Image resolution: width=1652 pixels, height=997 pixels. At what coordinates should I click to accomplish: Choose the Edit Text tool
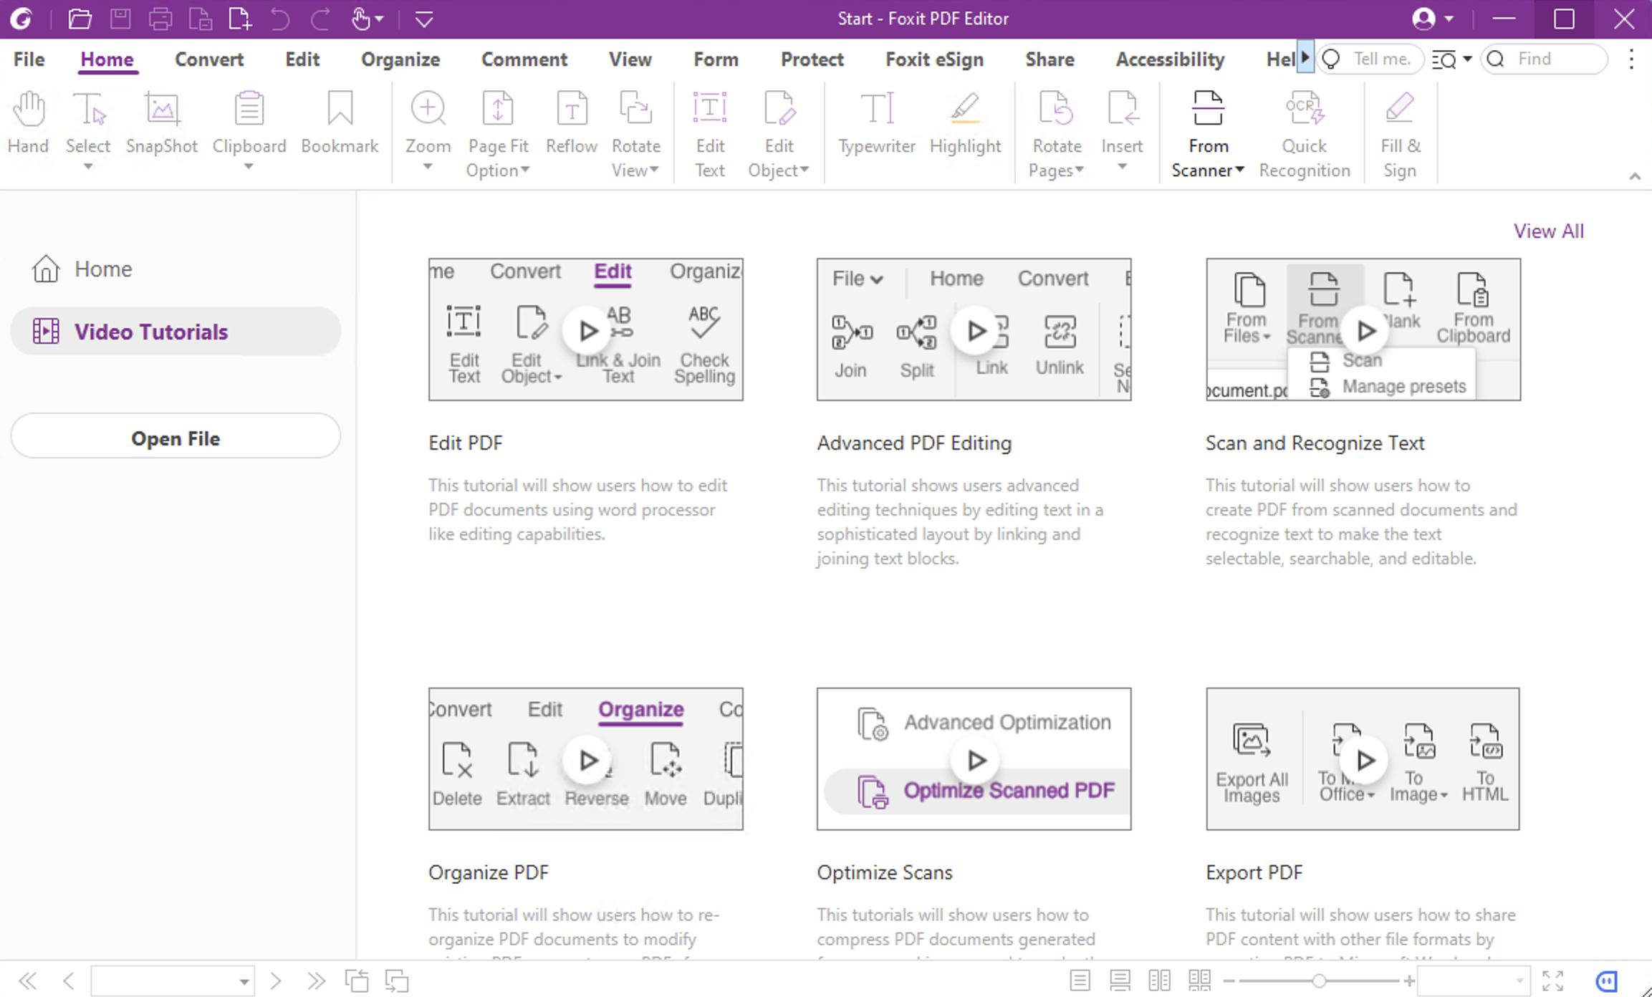pyautogui.click(x=710, y=133)
